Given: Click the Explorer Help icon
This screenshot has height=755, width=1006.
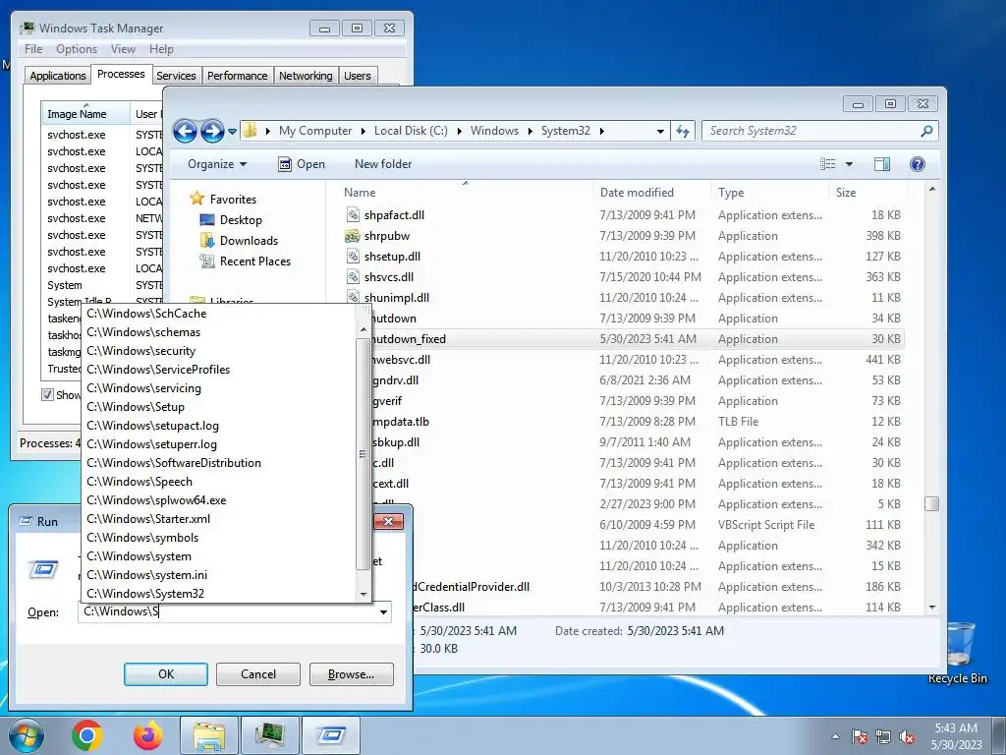Looking at the screenshot, I should tap(918, 164).
